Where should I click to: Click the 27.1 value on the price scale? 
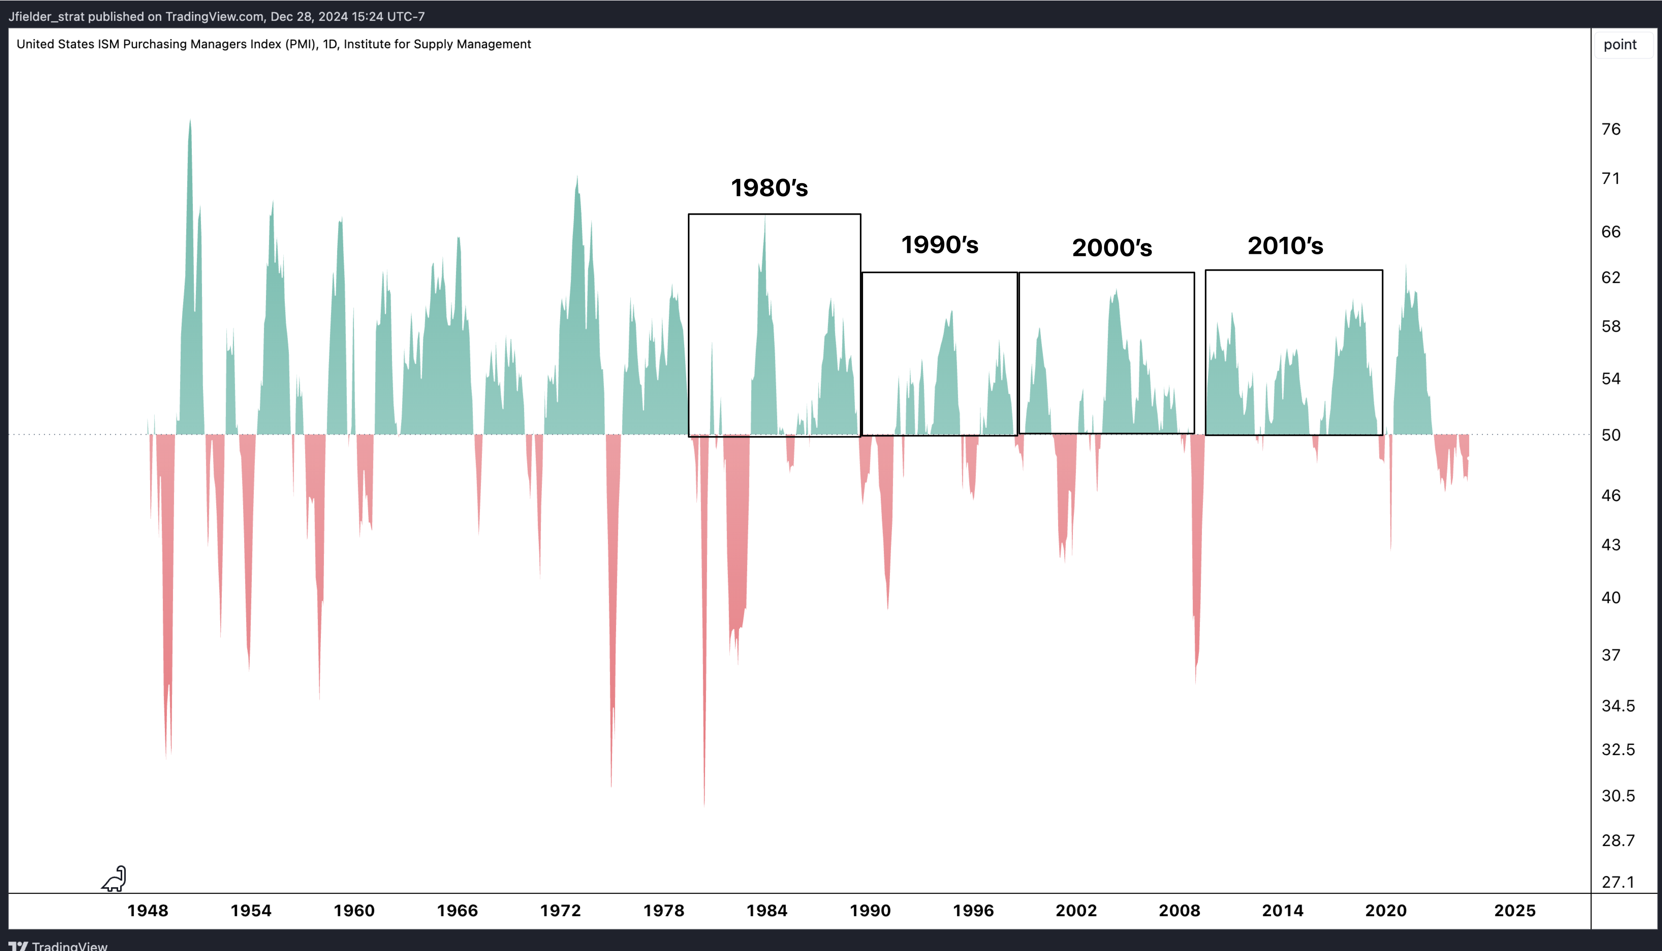coord(1618,882)
